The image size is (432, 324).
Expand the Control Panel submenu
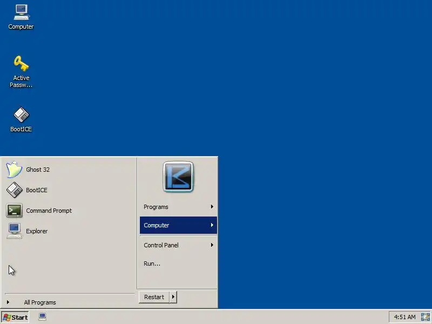tap(178, 245)
